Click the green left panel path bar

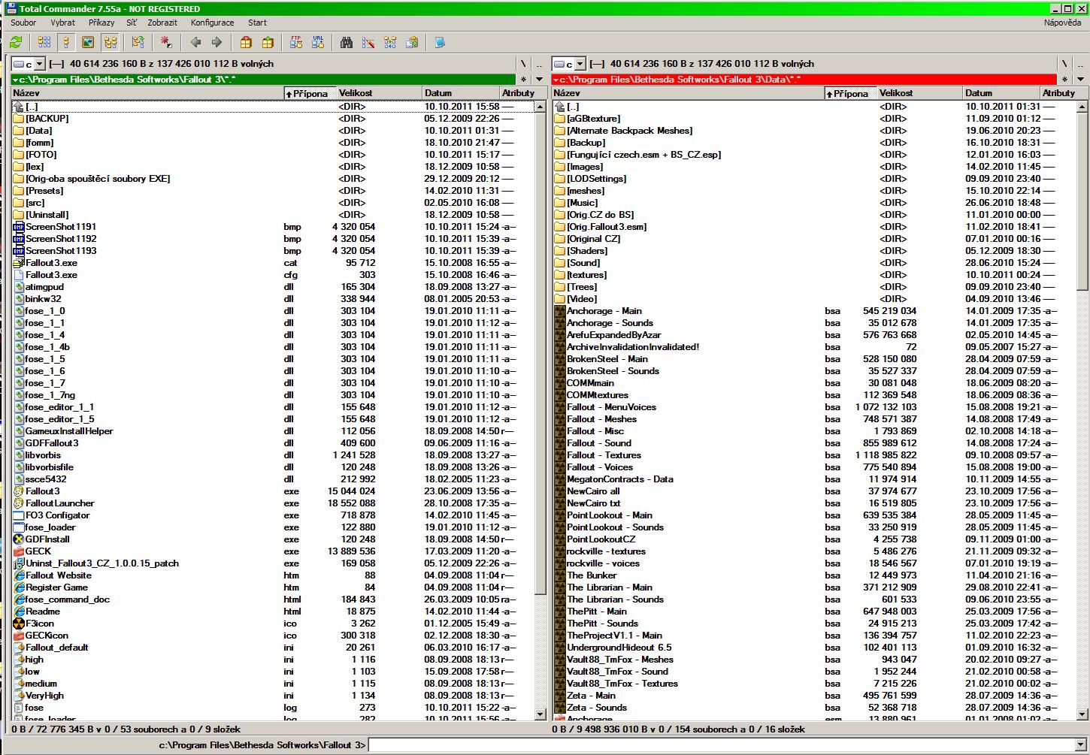pos(263,79)
